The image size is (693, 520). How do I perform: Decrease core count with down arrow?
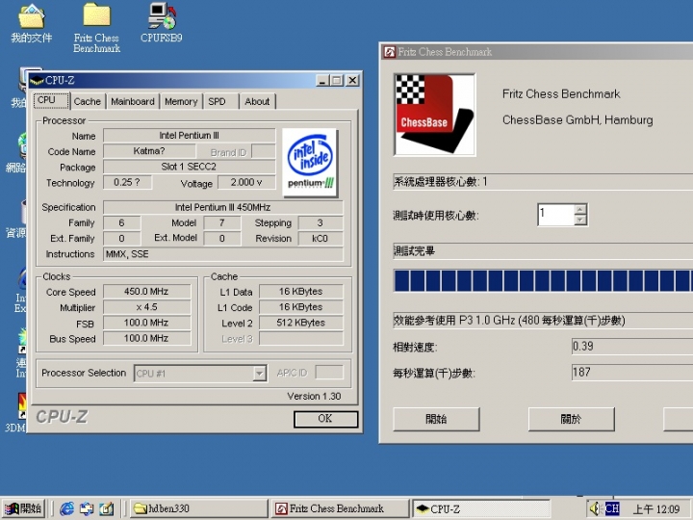pos(580,220)
